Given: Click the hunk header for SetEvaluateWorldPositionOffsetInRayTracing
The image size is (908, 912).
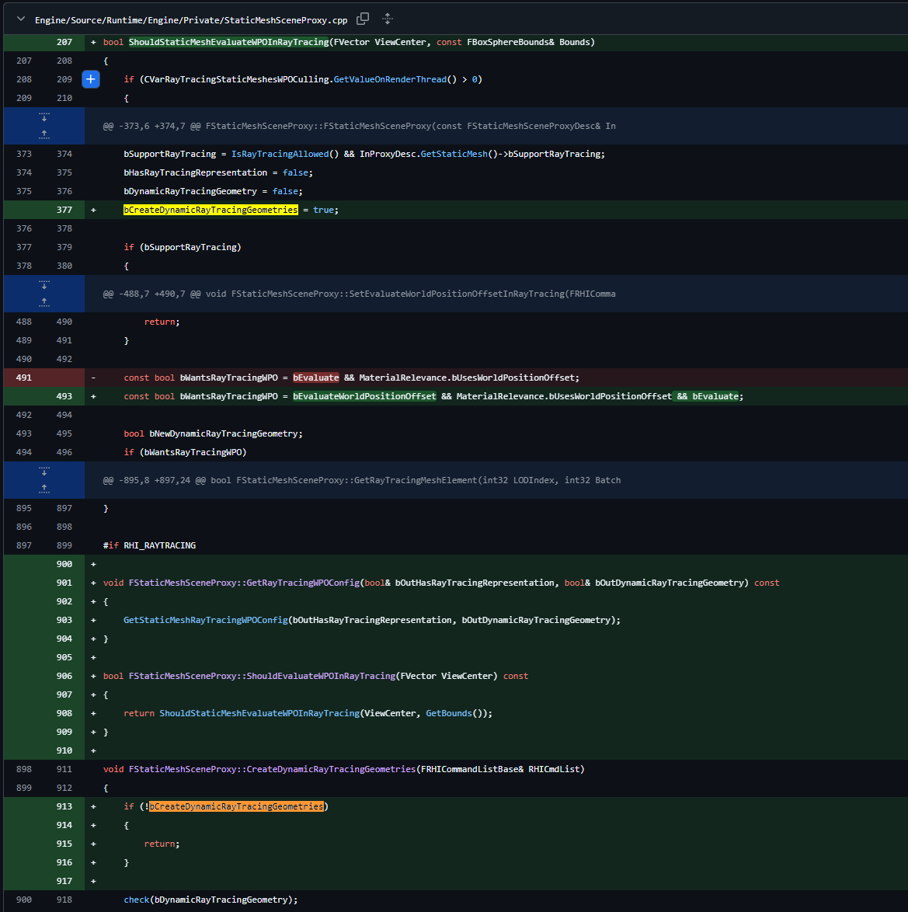Looking at the screenshot, I should (359, 294).
